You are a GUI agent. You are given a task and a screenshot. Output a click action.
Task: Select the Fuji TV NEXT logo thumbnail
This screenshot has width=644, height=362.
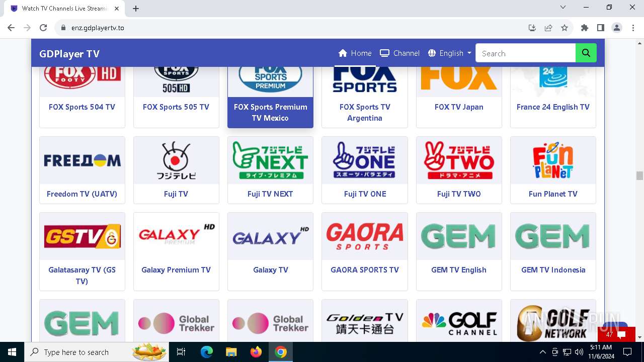click(270, 160)
